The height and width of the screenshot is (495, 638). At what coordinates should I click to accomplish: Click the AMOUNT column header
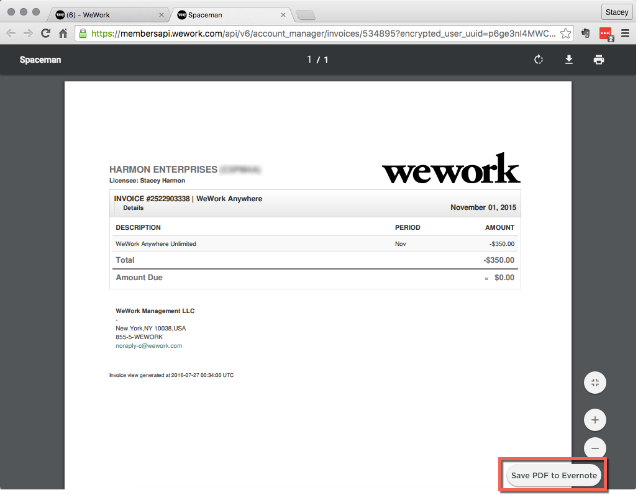point(499,227)
